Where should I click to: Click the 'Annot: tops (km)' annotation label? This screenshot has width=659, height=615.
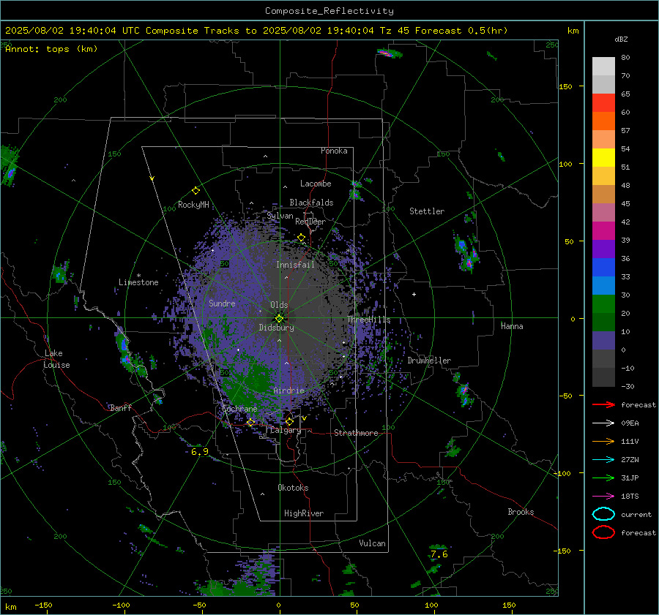tap(51, 49)
